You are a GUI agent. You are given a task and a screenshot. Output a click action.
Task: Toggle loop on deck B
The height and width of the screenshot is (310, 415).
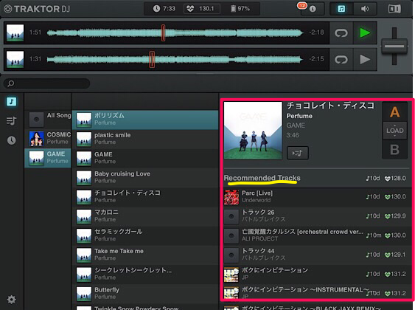pos(341,59)
